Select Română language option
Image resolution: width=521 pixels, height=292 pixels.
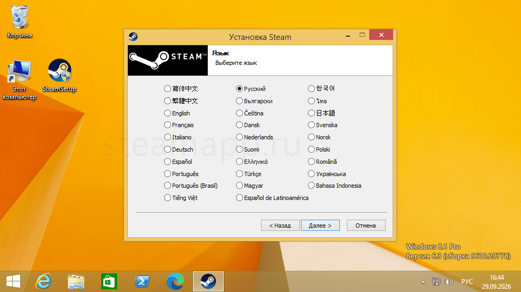[323, 162]
